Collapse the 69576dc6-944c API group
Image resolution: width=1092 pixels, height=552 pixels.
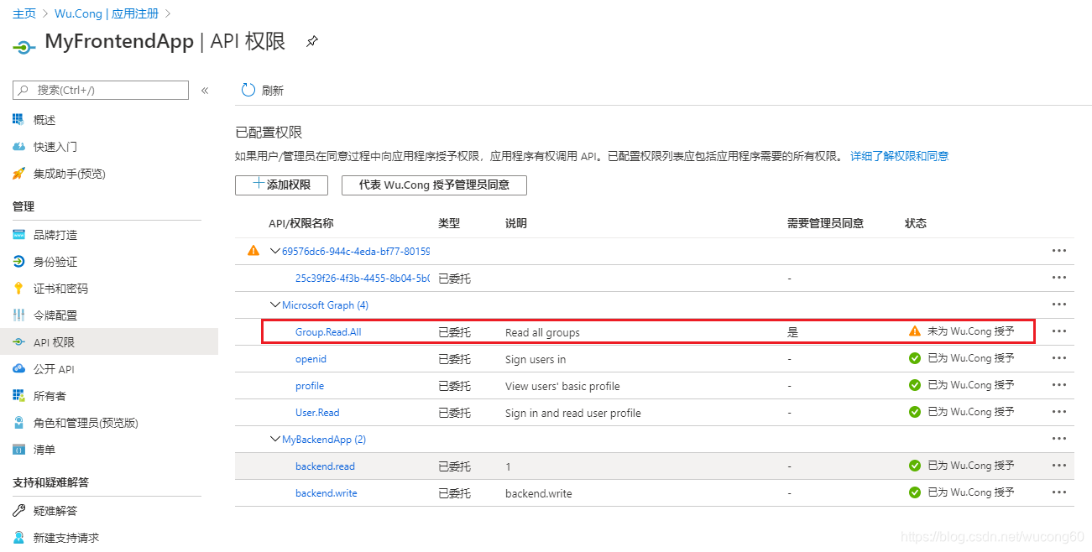(275, 251)
